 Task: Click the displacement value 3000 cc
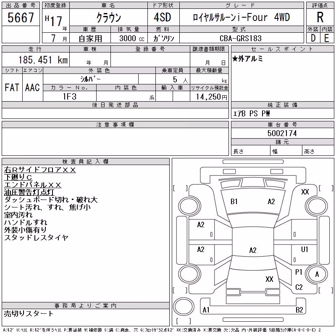132,38
